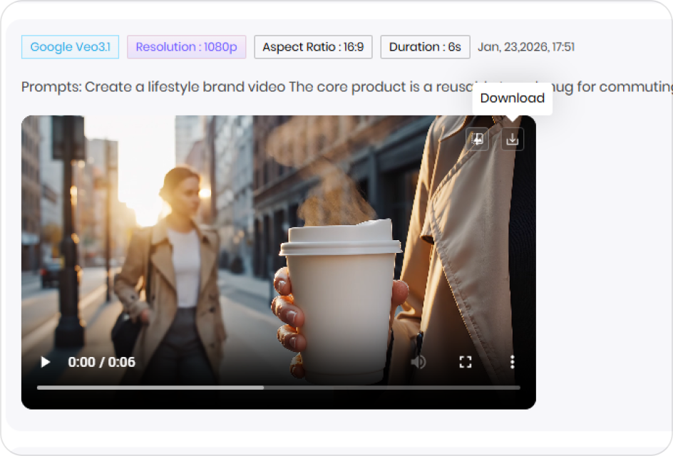
Task: Enter fullscreen using the expand icon
Action: point(466,362)
